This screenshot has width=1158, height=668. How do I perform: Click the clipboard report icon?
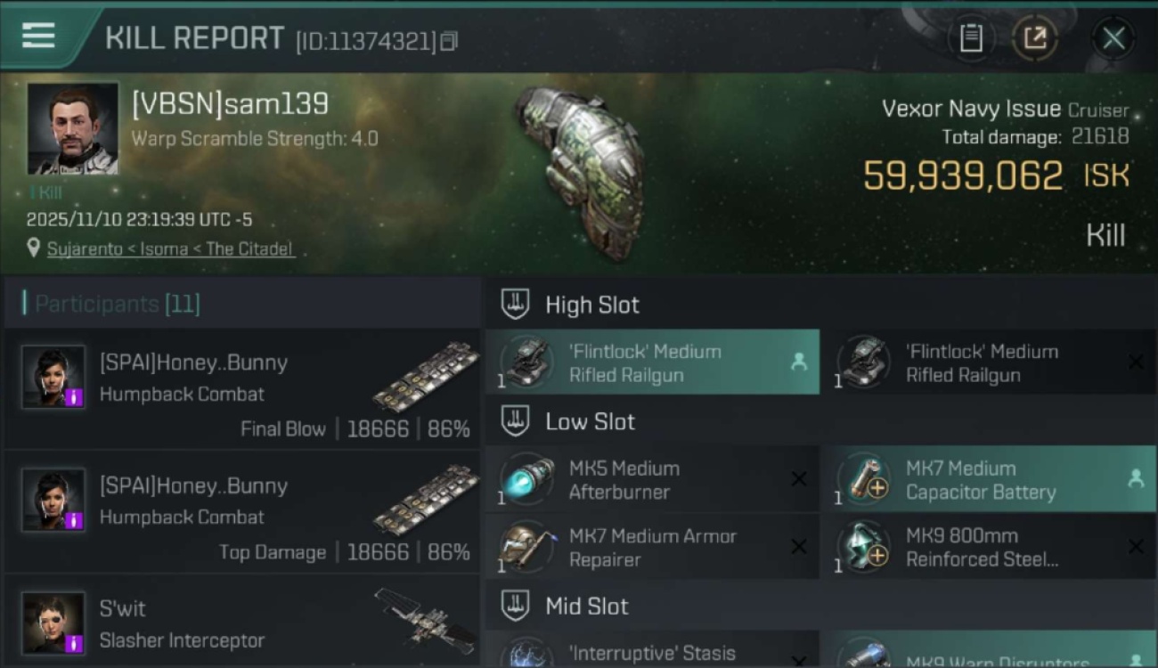pyautogui.click(x=971, y=37)
